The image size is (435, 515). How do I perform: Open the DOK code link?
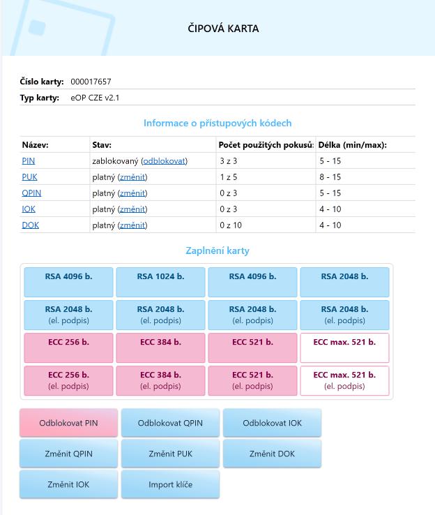[30, 225]
